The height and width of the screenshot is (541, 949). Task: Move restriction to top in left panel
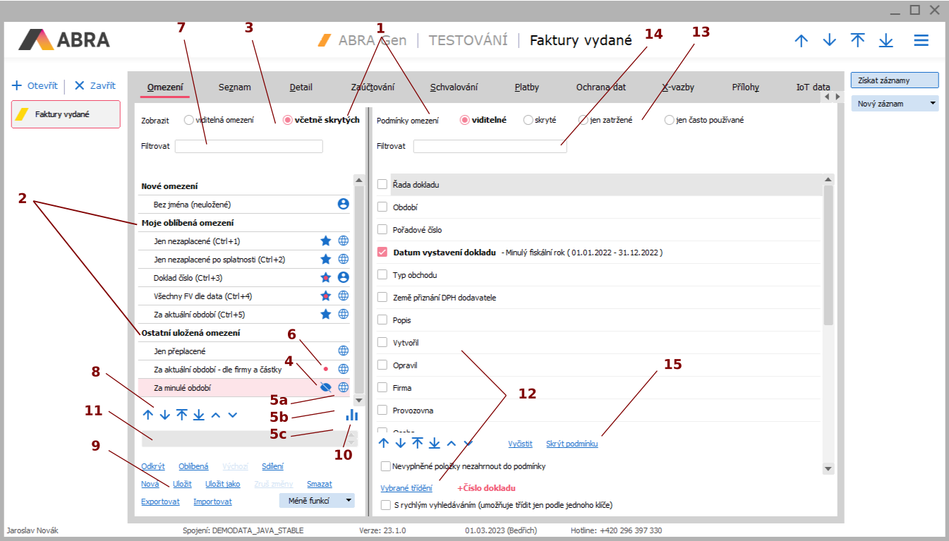pyautogui.click(x=182, y=415)
